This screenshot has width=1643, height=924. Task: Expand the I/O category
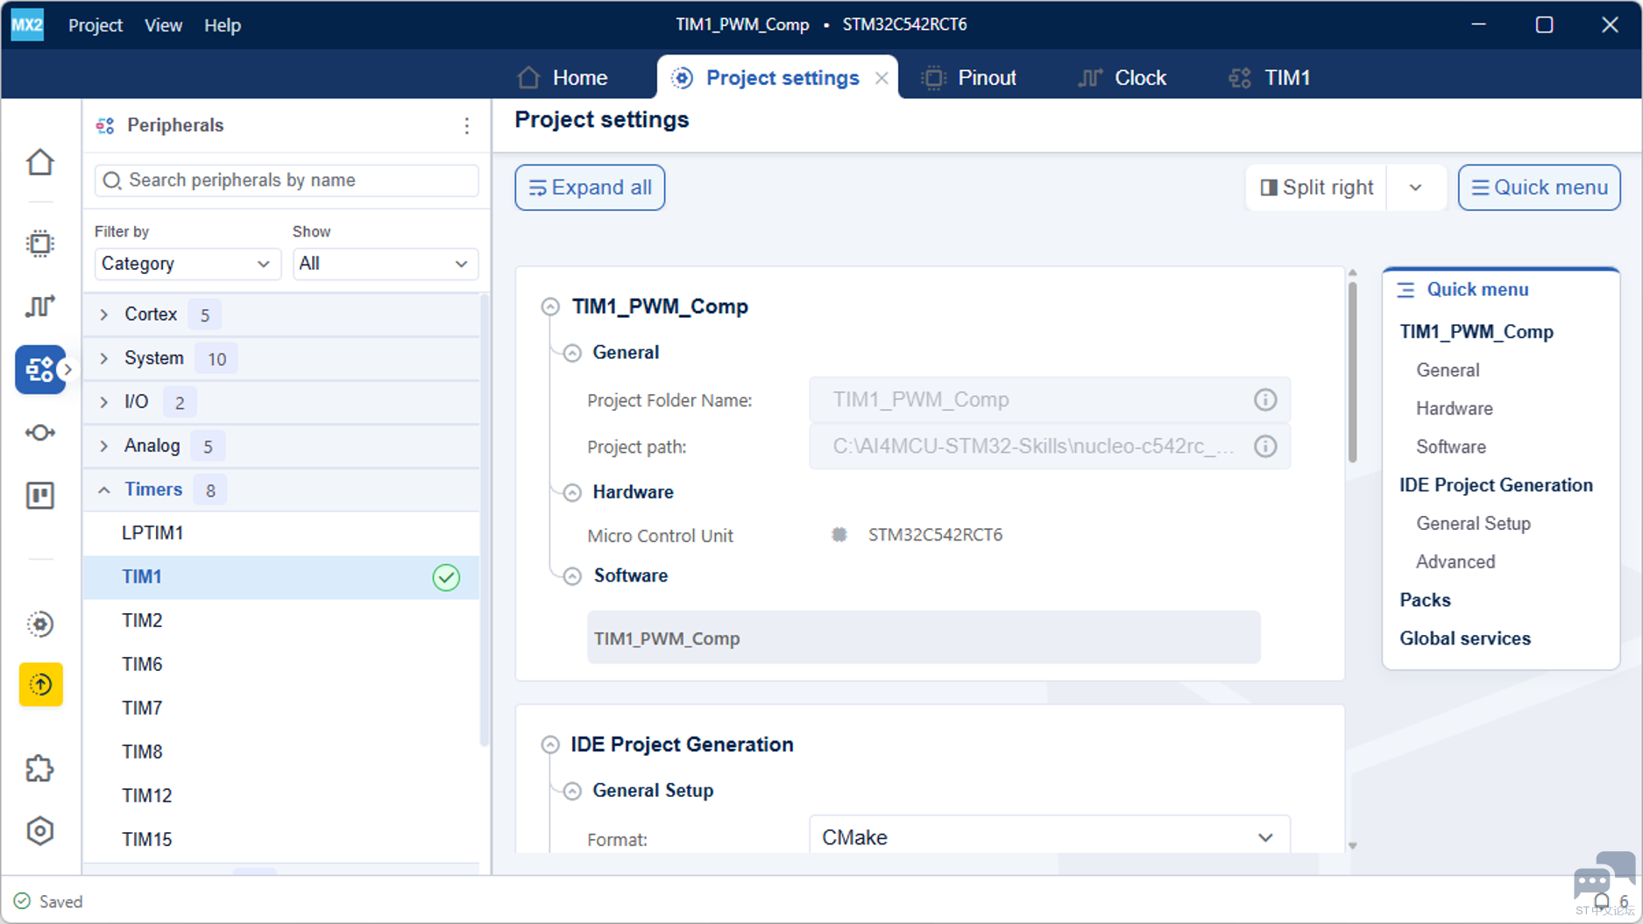click(x=104, y=402)
